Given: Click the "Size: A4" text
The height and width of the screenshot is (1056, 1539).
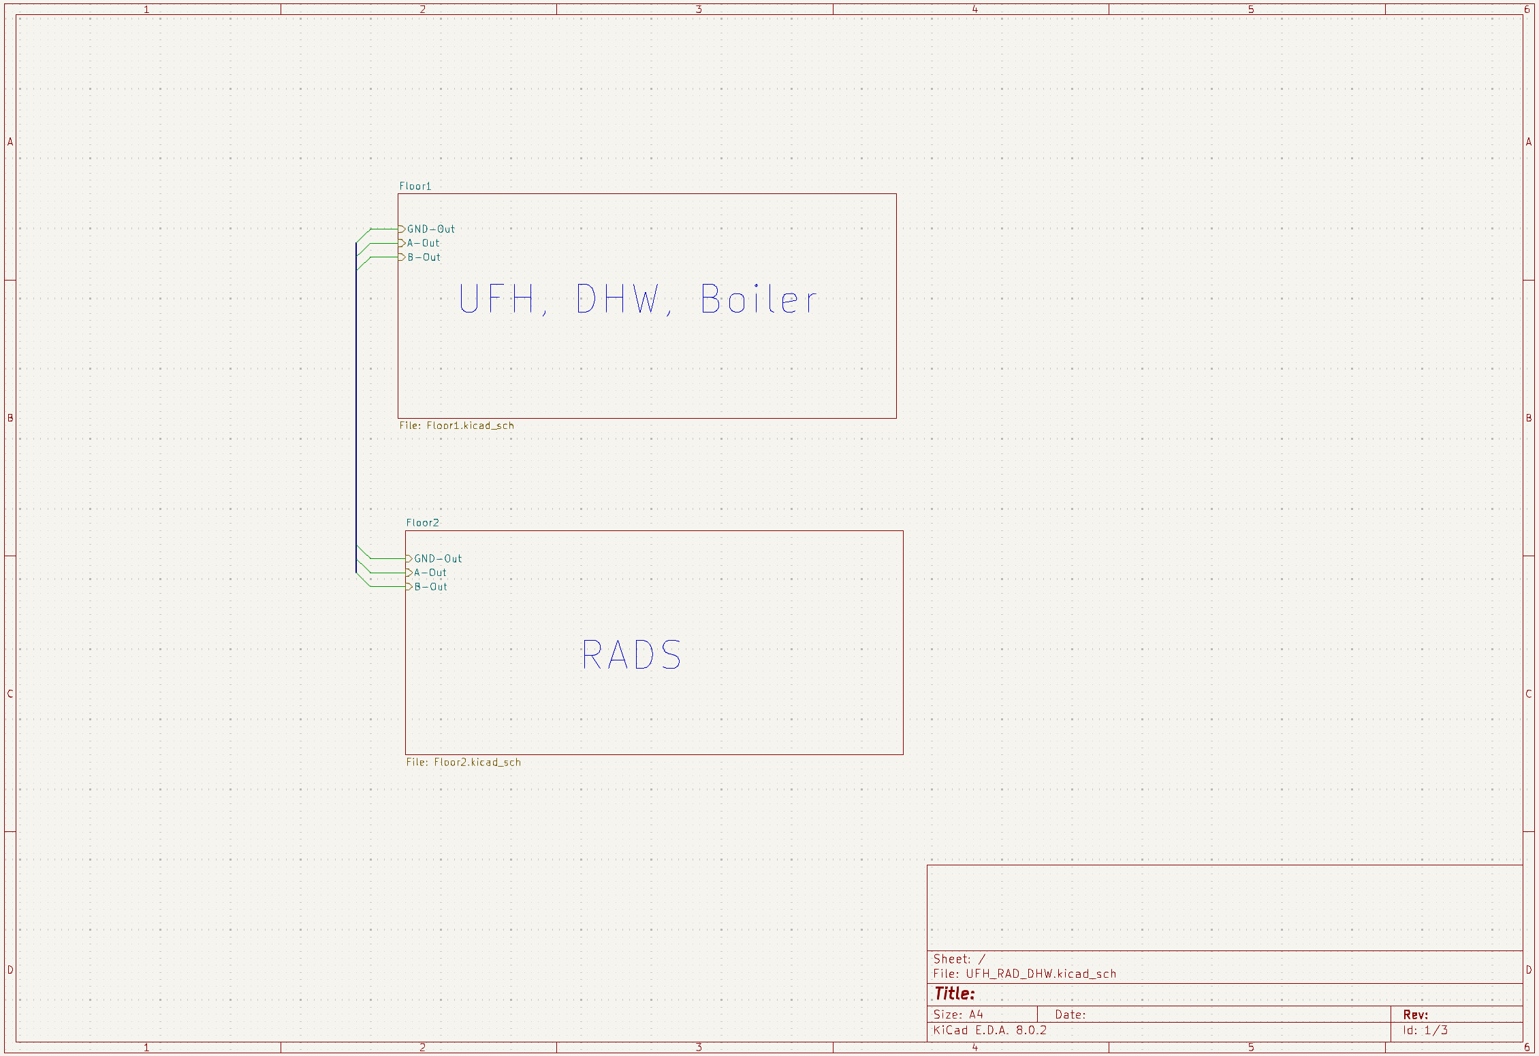Looking at the screenshot, I should pyautogui.click(x=957, y=1014).
